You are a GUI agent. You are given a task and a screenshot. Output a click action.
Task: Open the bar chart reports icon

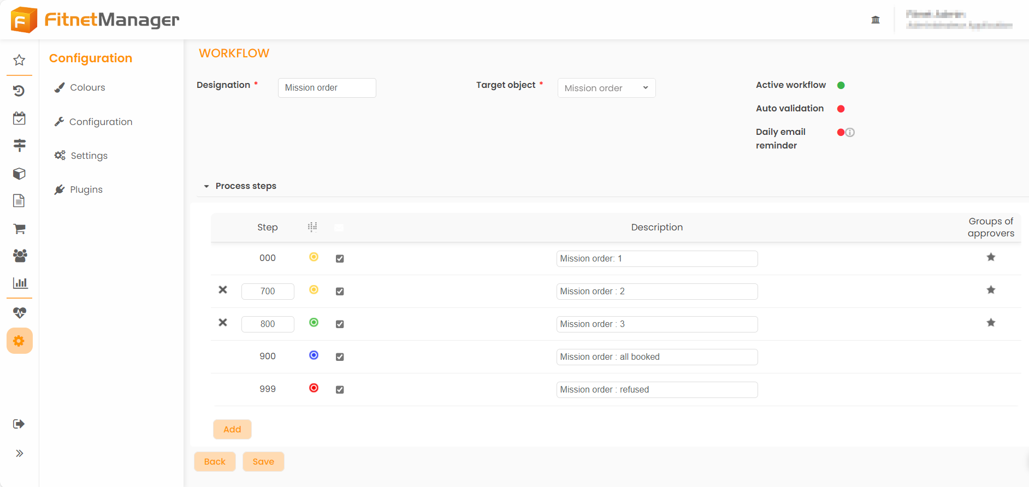(x=20, y=283)
